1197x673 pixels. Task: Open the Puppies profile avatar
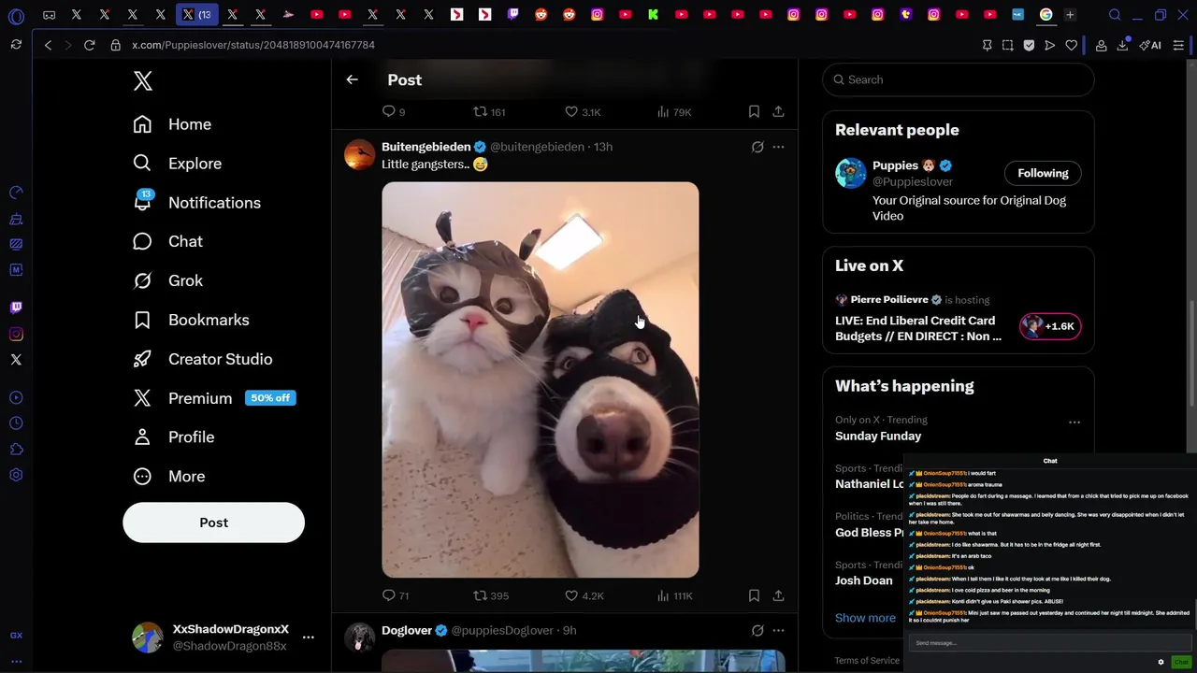point(851,173)
